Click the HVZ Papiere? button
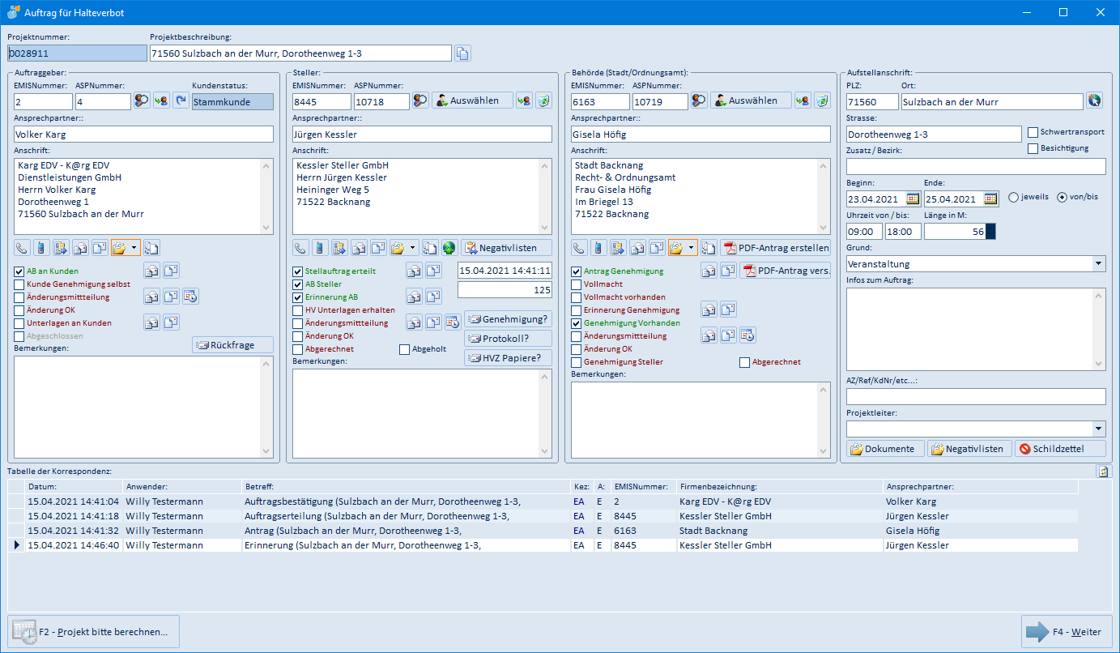Screen dimensions: 1120x653 (x=508, y=357)
